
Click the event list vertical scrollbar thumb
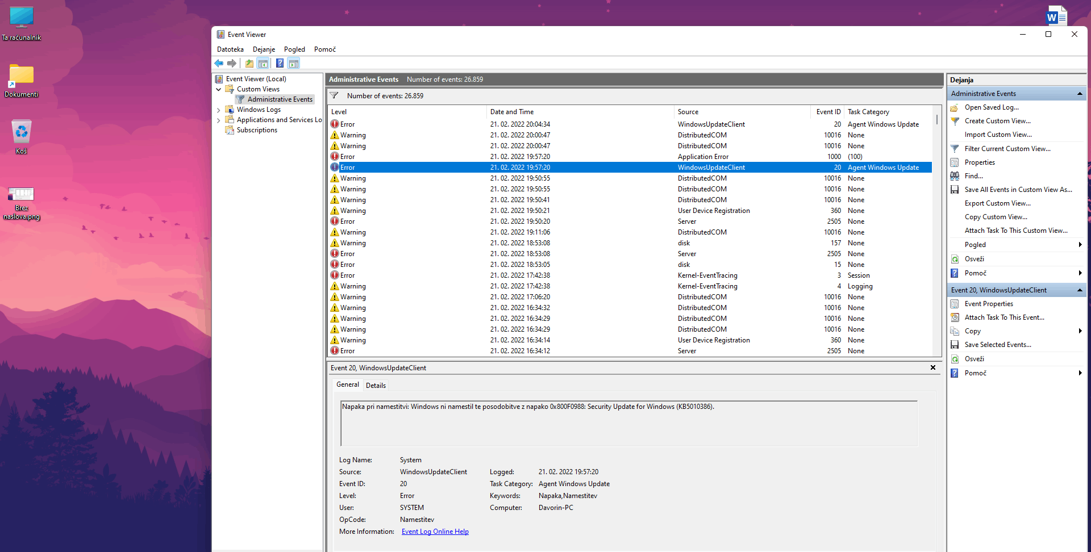point(936,120)
